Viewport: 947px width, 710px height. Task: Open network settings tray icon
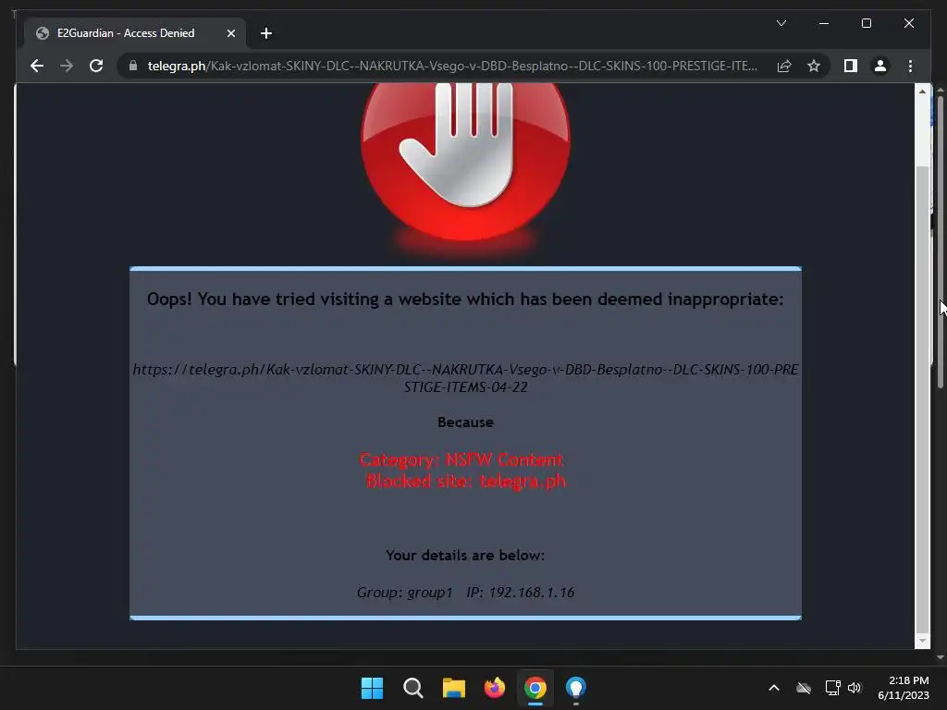(x=833, y=688)
